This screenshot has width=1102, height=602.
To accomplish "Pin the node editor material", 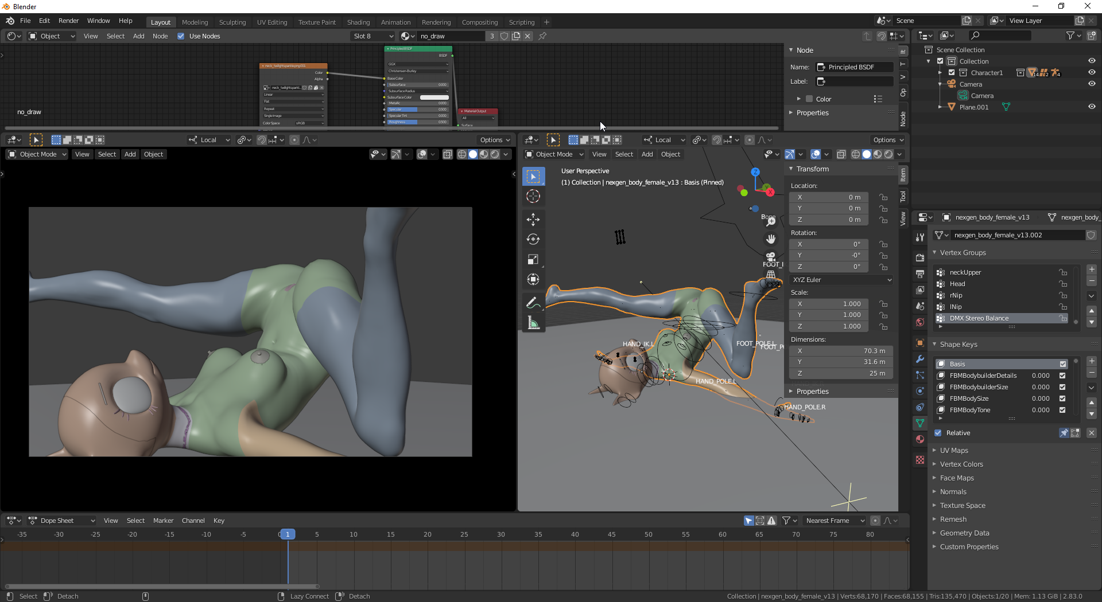I will point(542,36).
